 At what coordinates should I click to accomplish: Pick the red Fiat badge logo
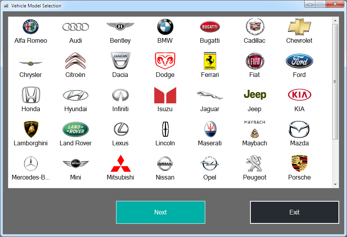coord(255,61)
